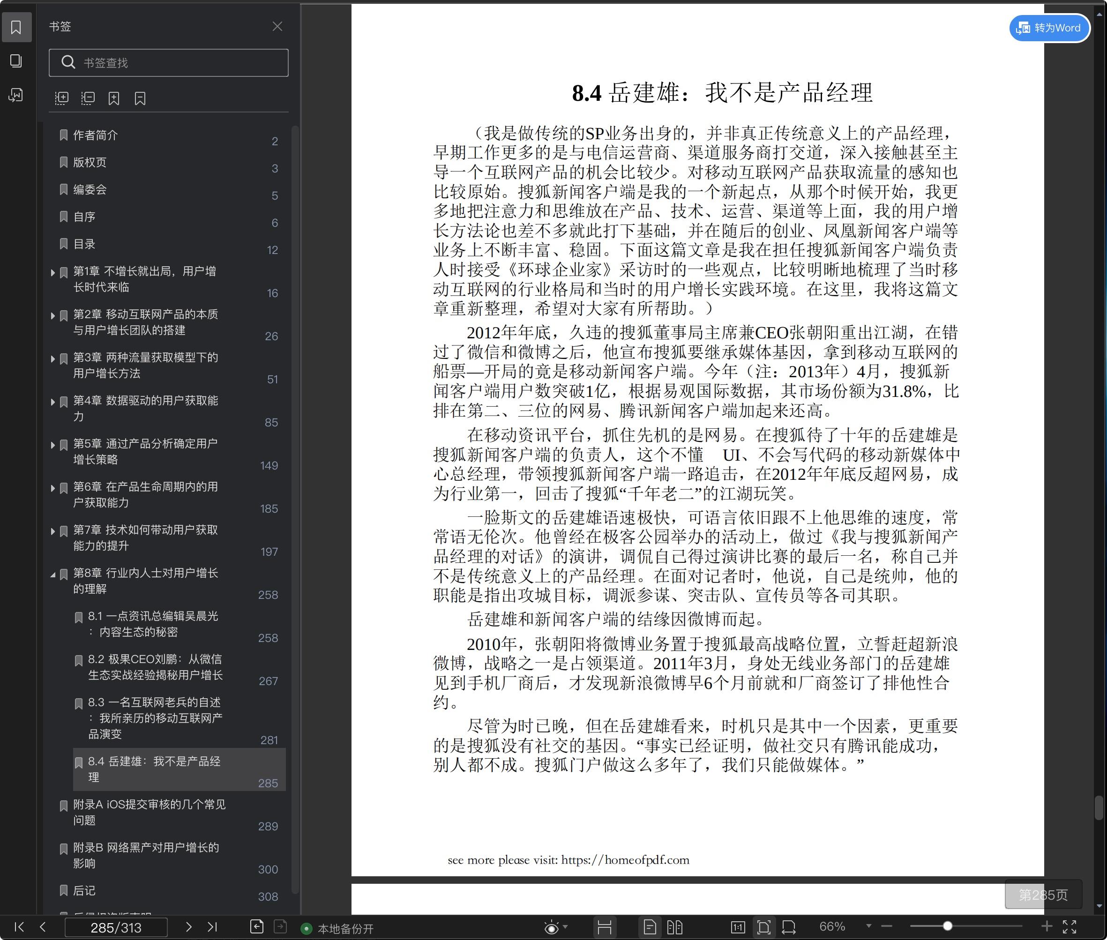Zoom in with plus button

pyautogui.click(x=1047, y=926)
